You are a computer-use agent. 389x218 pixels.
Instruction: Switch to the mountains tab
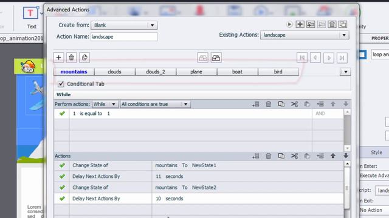pyautogui.click(x=74, y=71)
